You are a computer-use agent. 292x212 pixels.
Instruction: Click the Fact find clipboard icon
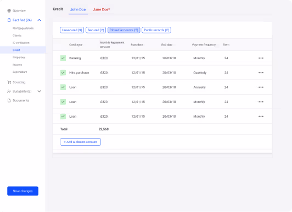click(x=9, y=20)
